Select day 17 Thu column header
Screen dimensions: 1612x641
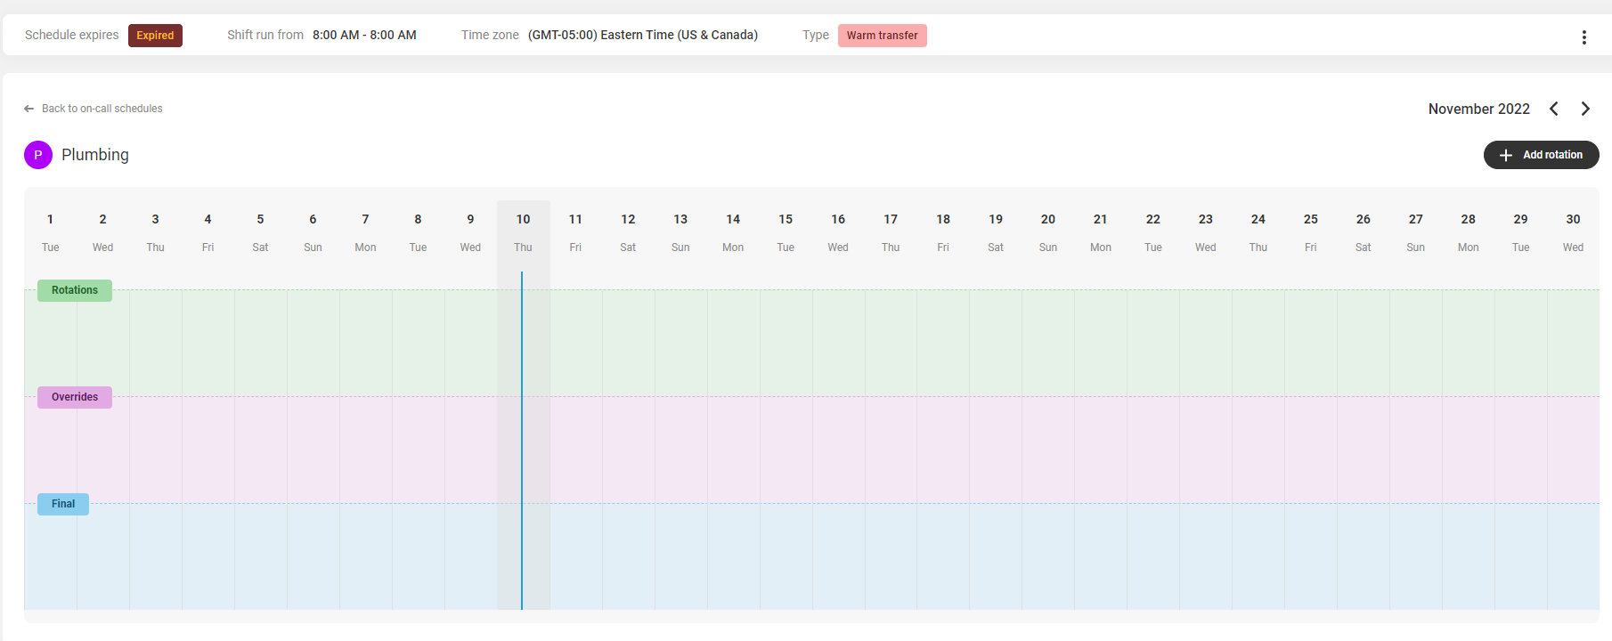pos(891,232)
